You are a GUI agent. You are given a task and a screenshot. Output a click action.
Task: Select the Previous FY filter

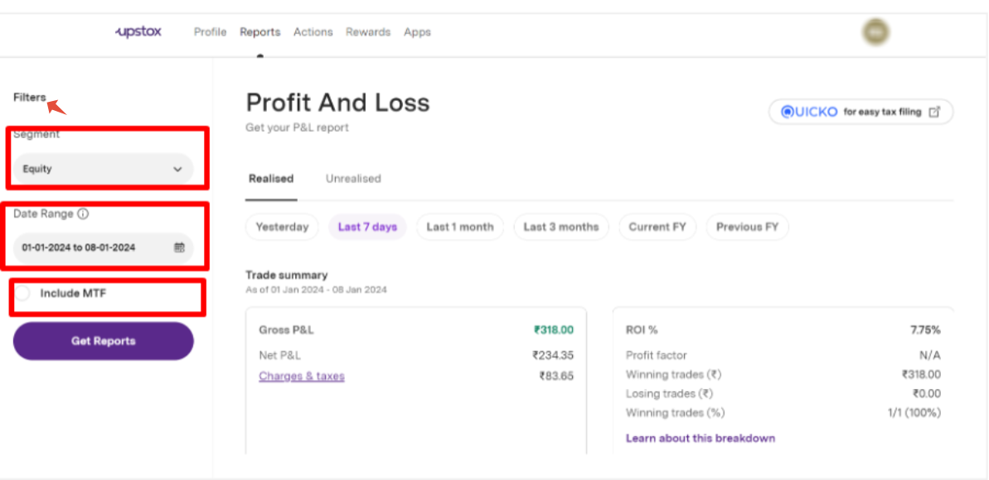(748, 228)
